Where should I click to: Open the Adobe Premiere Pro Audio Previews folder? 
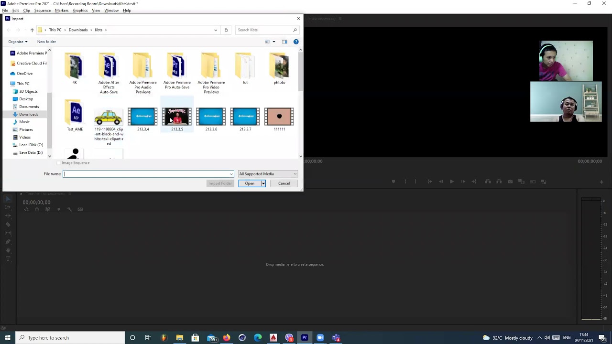coord(143,73)
